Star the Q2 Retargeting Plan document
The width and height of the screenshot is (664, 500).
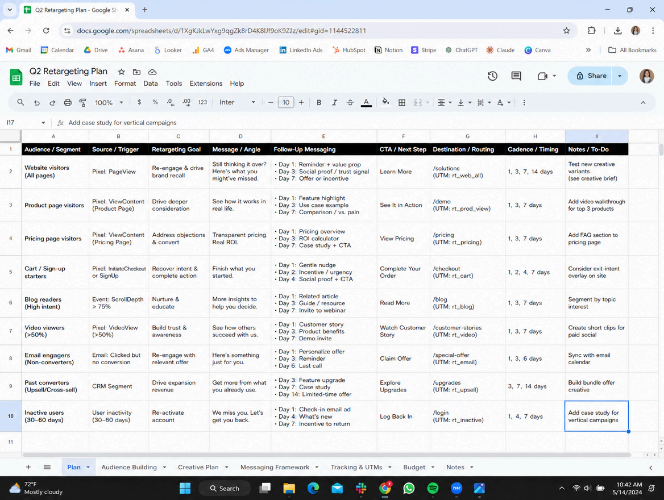coord(122,72)
